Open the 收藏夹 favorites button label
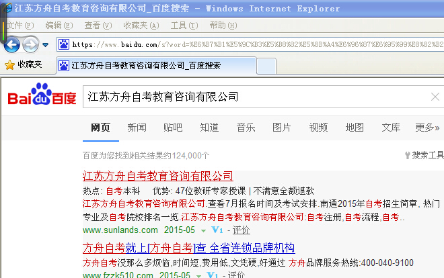The image size is (444, 278). (30, 64)
